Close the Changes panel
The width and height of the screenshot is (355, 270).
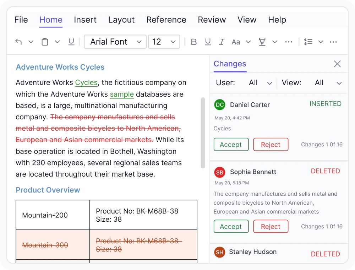[x=337, y=64]
